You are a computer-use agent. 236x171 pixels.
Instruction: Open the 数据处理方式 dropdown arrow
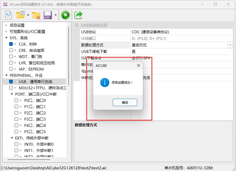tap(230, 45)
